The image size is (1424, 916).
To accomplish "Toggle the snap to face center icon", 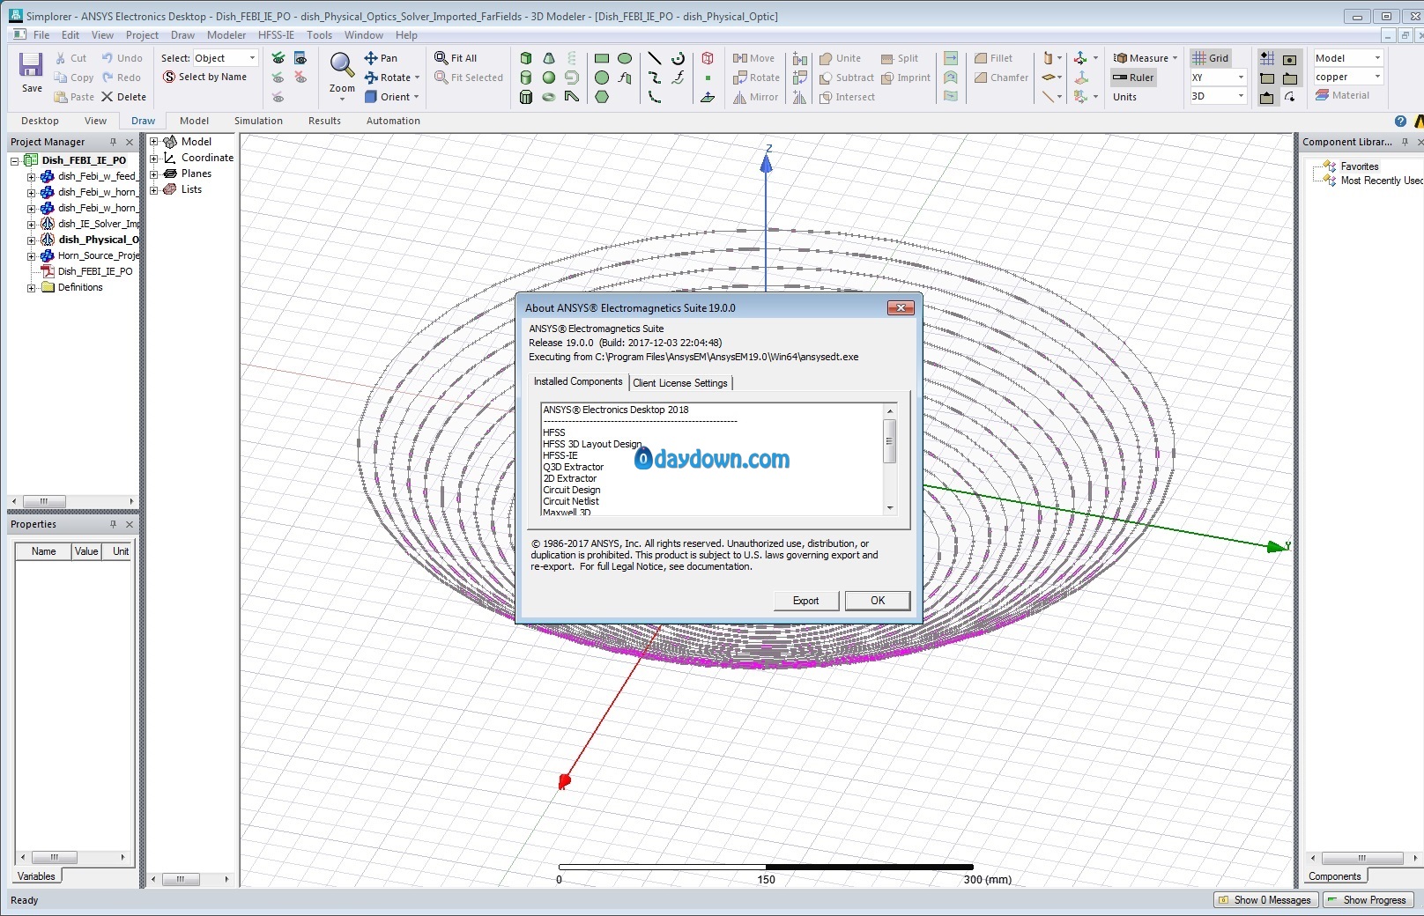I will pos(1290,59).
